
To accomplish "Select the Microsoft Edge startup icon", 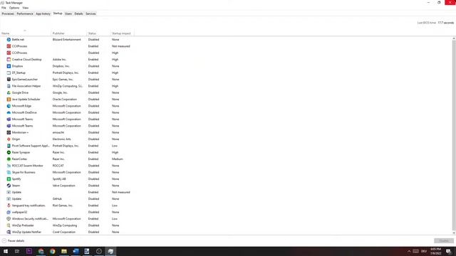I will (x=9, y=106).
